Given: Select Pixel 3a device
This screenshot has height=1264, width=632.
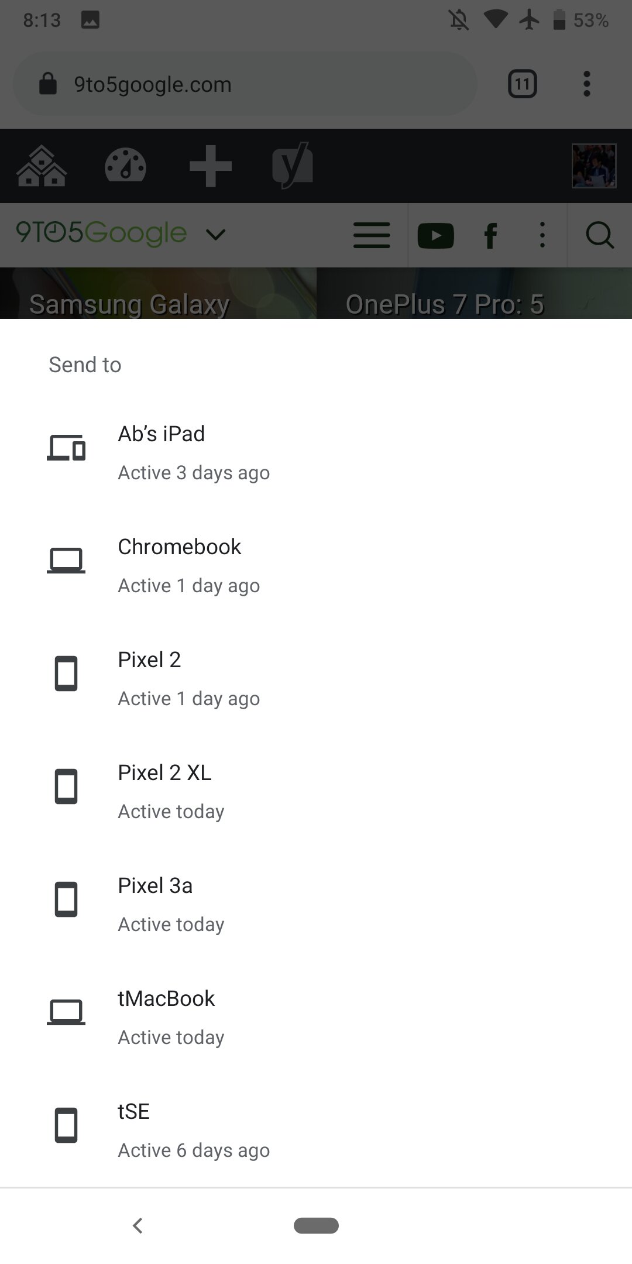Looking at the screenshot, I should pos(316,904).
